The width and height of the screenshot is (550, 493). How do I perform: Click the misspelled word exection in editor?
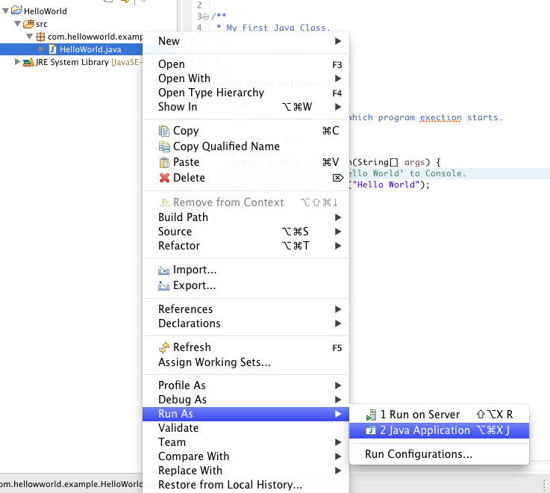point(440,117)
